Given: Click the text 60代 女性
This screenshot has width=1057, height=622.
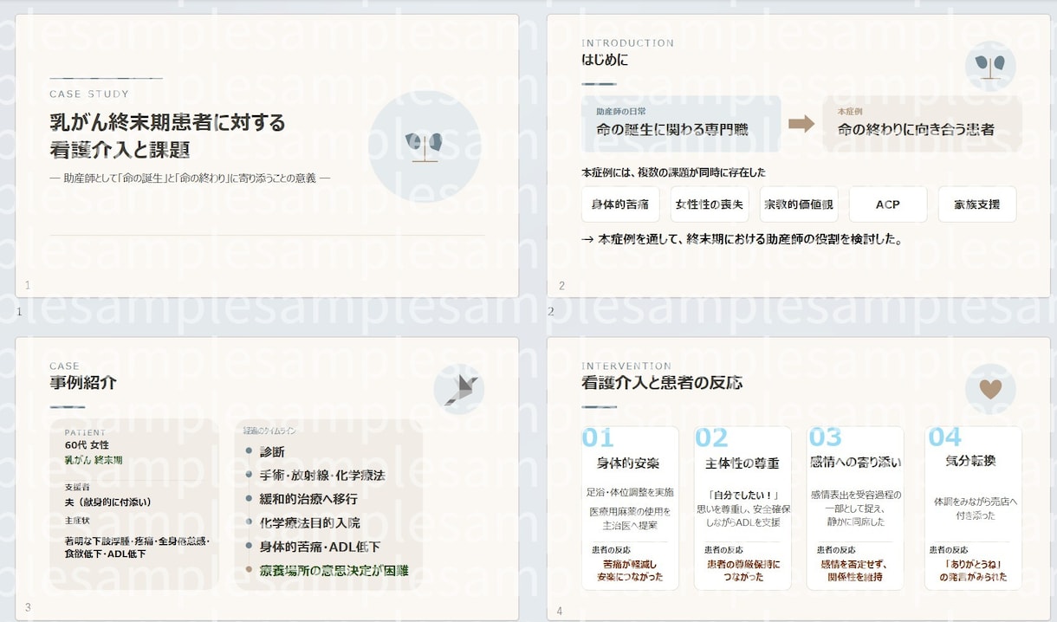Looking at the screenshot, I should pyautogui.click(x=87, y=445).
